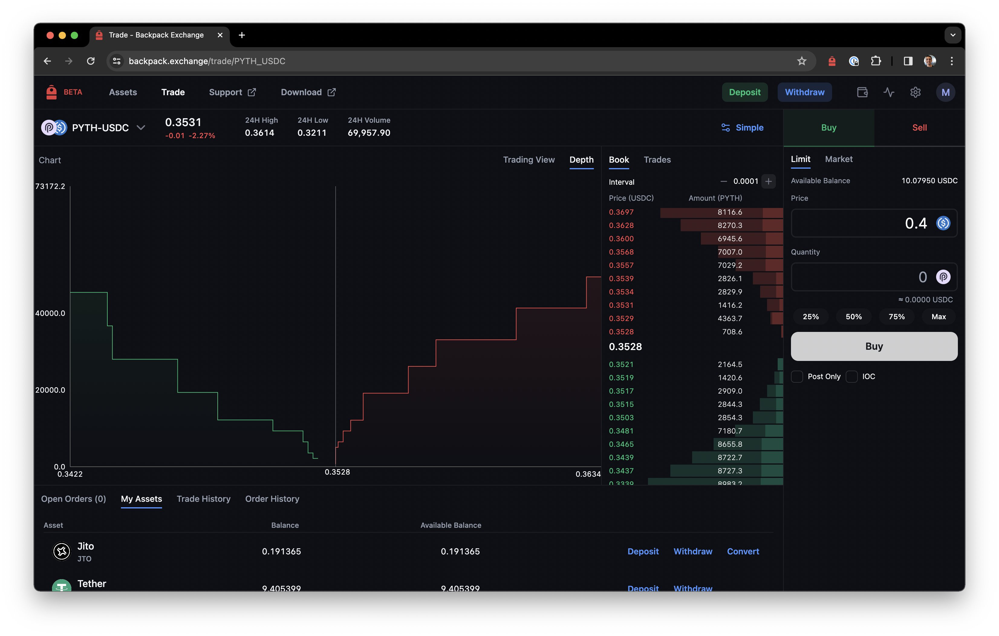Open the activity pulse icon
Image resolution: width=999 pixels, height=636 pixels.
tap(889, 92)
